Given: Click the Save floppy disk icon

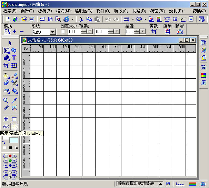Looking at the screenshot, I should tap(32, 19).
